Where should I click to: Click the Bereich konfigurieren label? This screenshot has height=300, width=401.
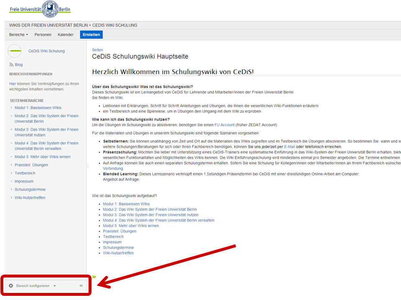pyautogui.click(x=33, y=286)
